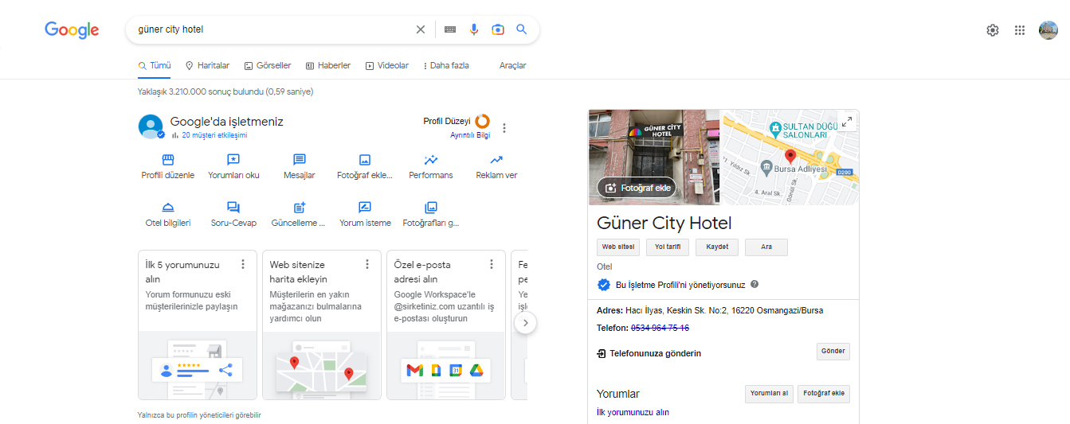
Task: Switch to the Haberler tab
Action: [x=328, y=65]
